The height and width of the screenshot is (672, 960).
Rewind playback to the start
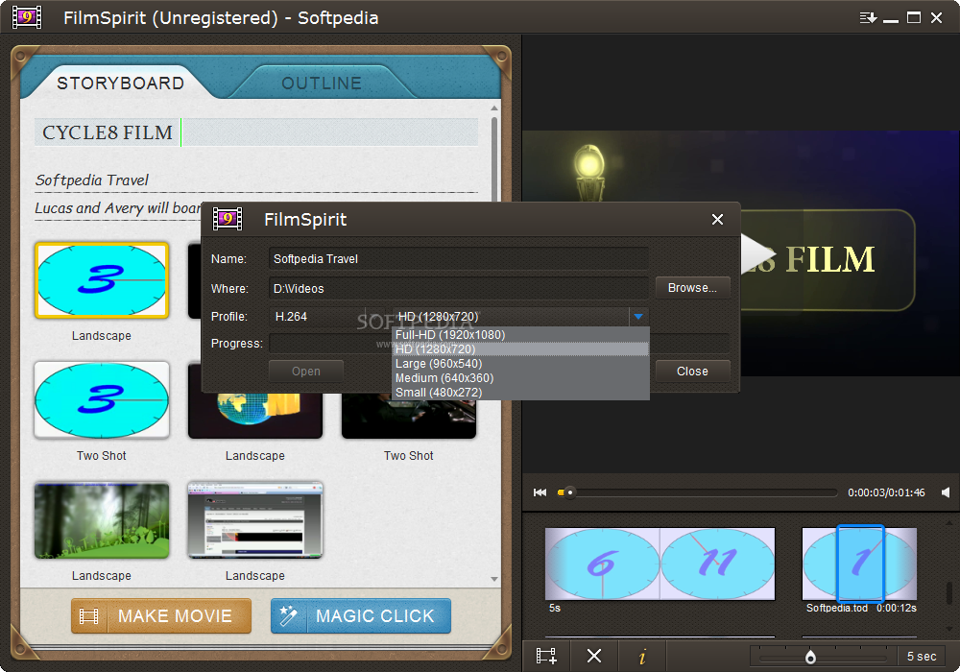pyautogui.click(x=540, y=492)
